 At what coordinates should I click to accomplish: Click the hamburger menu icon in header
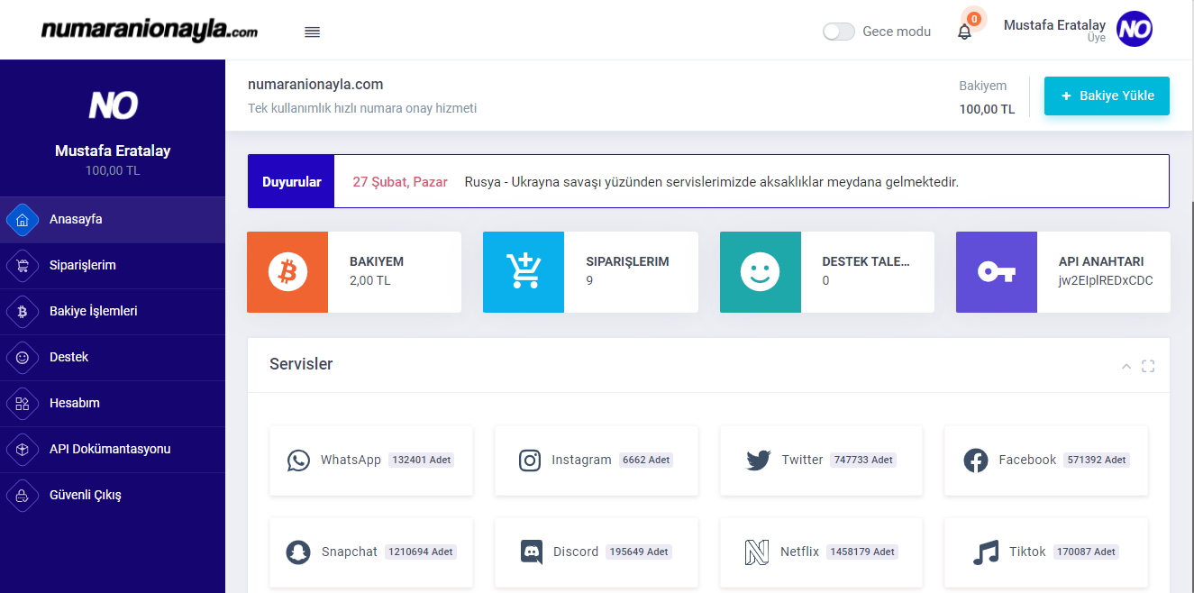click(313, 32)
